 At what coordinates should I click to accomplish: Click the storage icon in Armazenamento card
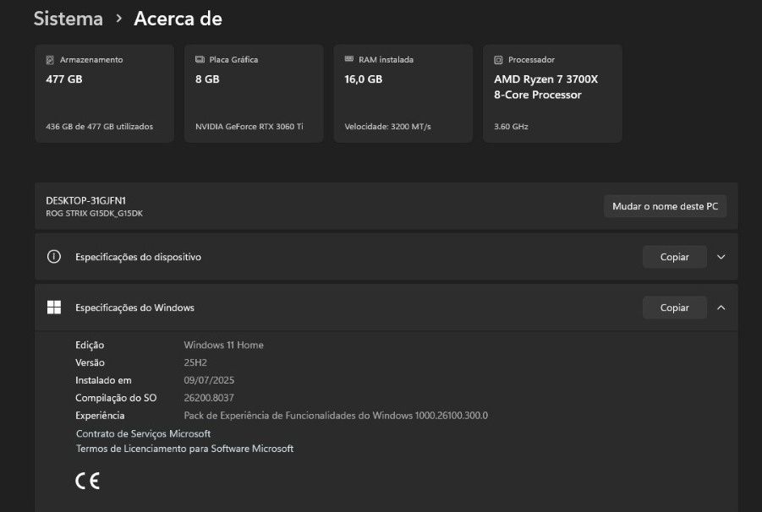tap(50, 60)
